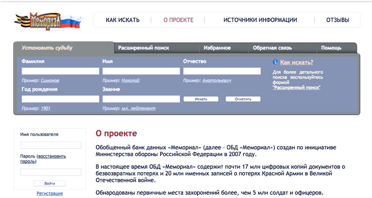
Task: Click the восстановить пароль link
Action: coord(43,159)
